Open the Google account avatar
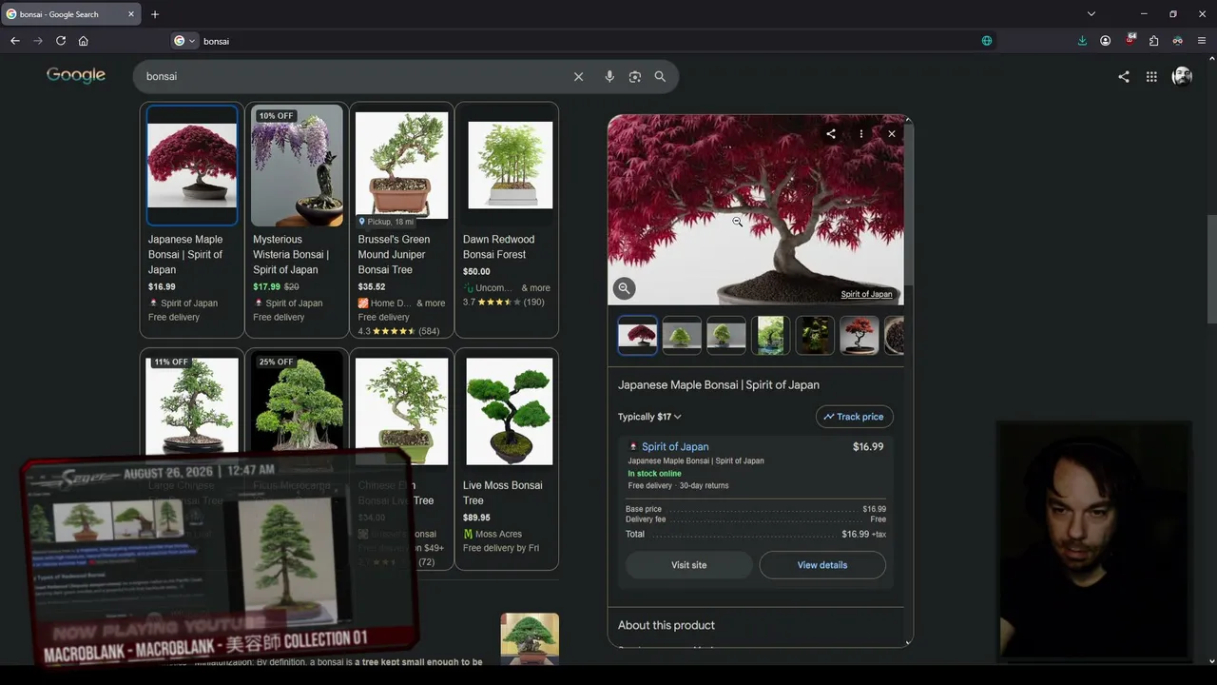Screen dimensions: 1217x685 tap(1182, 77)
